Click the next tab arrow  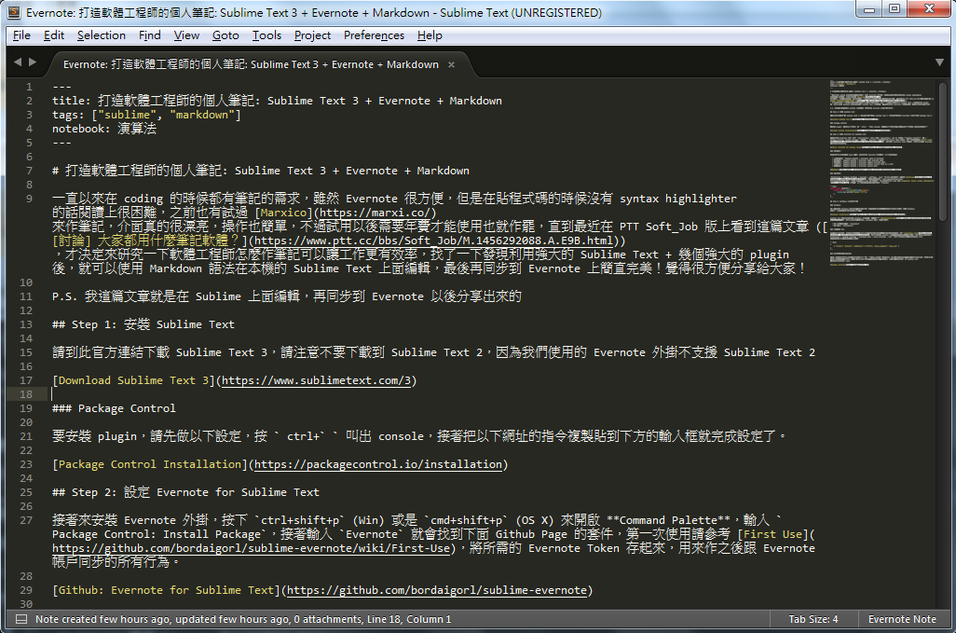point(33,62)
